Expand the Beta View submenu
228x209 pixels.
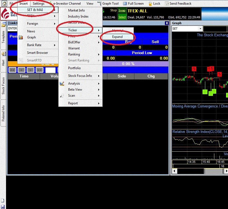[80, 90]
